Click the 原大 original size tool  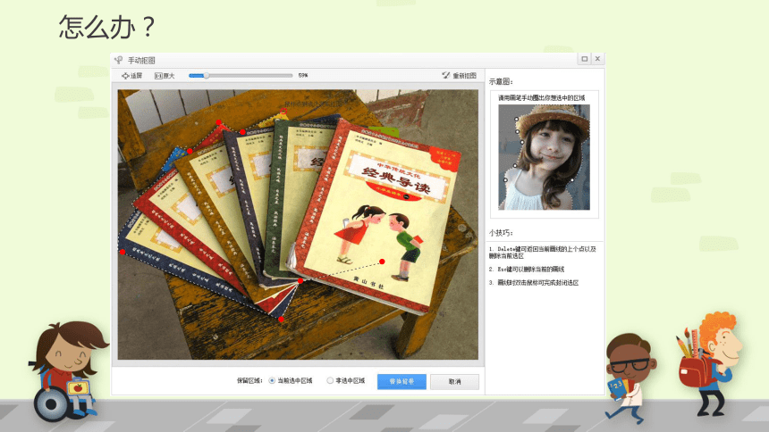(165, 76)
